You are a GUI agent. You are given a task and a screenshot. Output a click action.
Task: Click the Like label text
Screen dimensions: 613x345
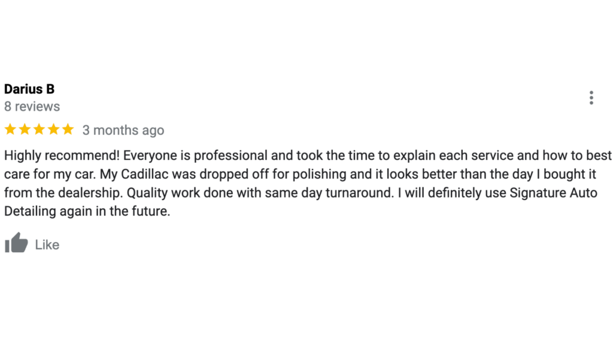(x=47, y=245)
